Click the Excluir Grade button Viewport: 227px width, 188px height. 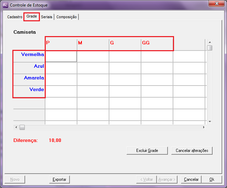point(147,151)
